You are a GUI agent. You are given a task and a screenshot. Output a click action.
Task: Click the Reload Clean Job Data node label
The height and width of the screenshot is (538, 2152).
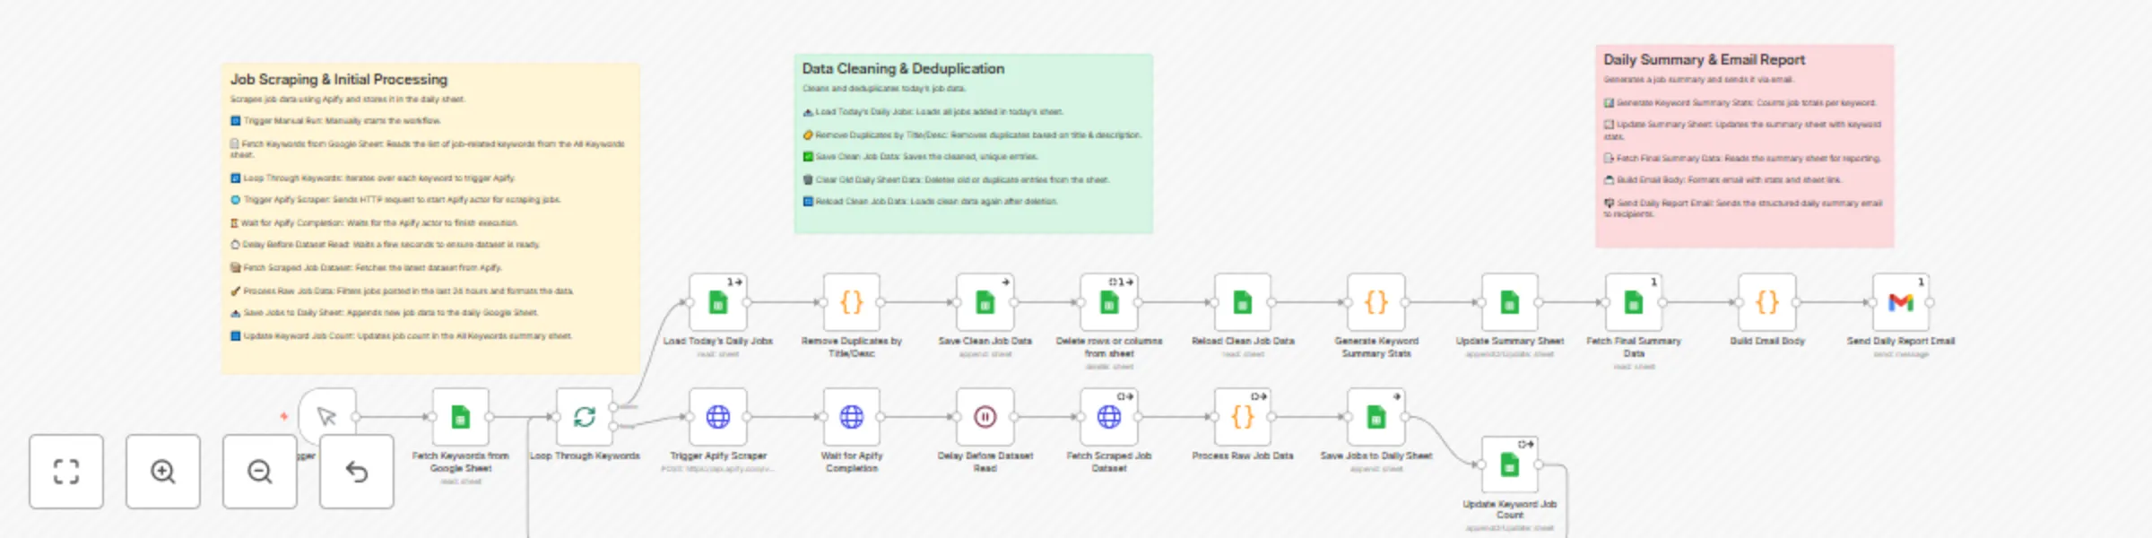coord(1243,342)
